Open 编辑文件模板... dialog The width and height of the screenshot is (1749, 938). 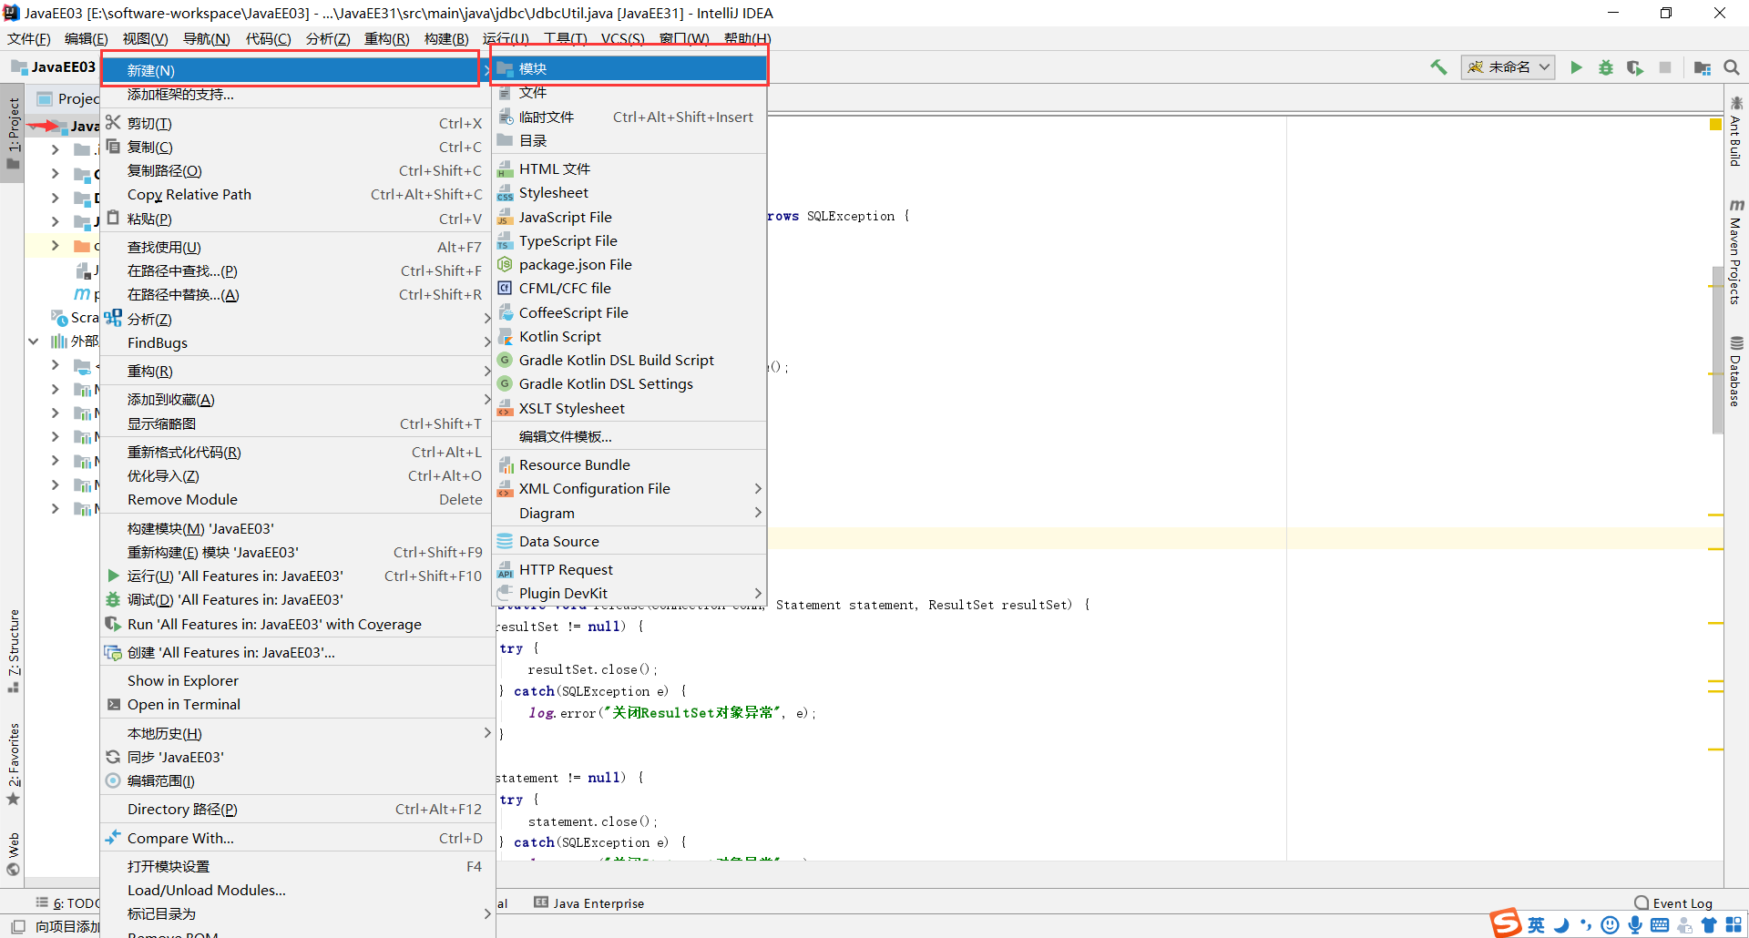629,436
